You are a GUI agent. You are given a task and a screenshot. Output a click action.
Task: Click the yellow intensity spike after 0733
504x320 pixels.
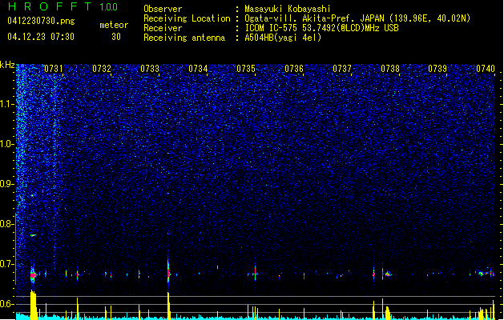pyautogui.click(x=168, y=306)
